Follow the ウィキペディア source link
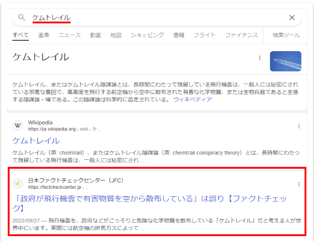Image resolution: width=314 pixels, height=241 pixels. click(x=192, y=99)
